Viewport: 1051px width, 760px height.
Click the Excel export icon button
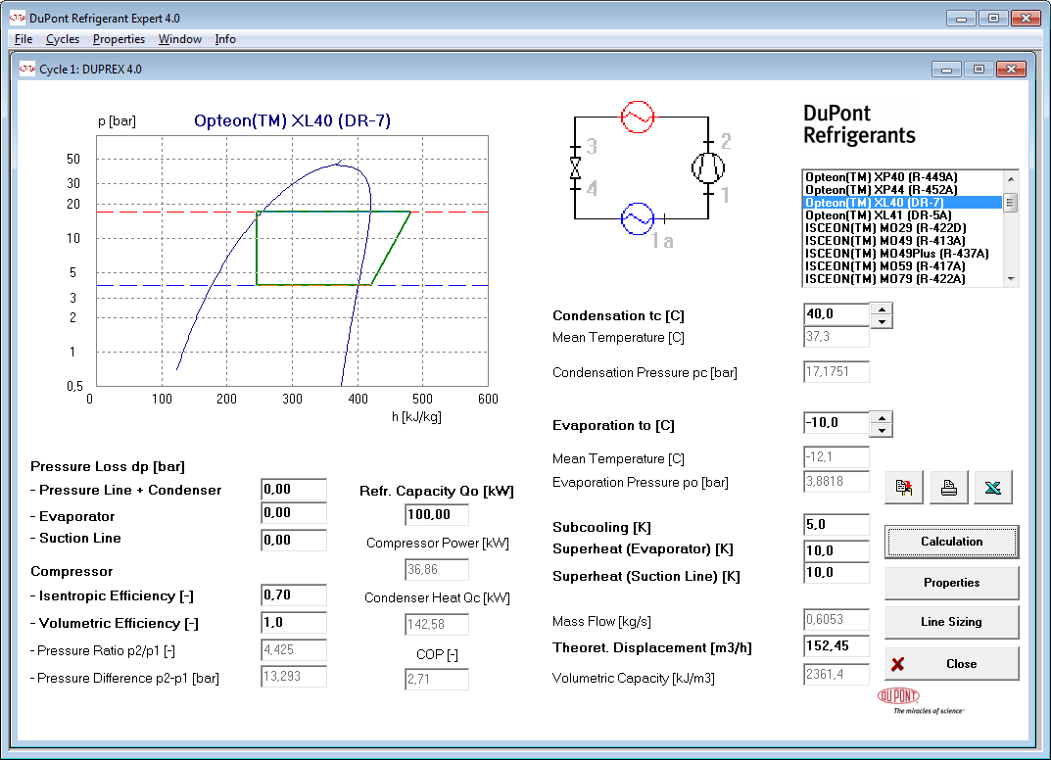pyautogui.click(x=992, y=488)
